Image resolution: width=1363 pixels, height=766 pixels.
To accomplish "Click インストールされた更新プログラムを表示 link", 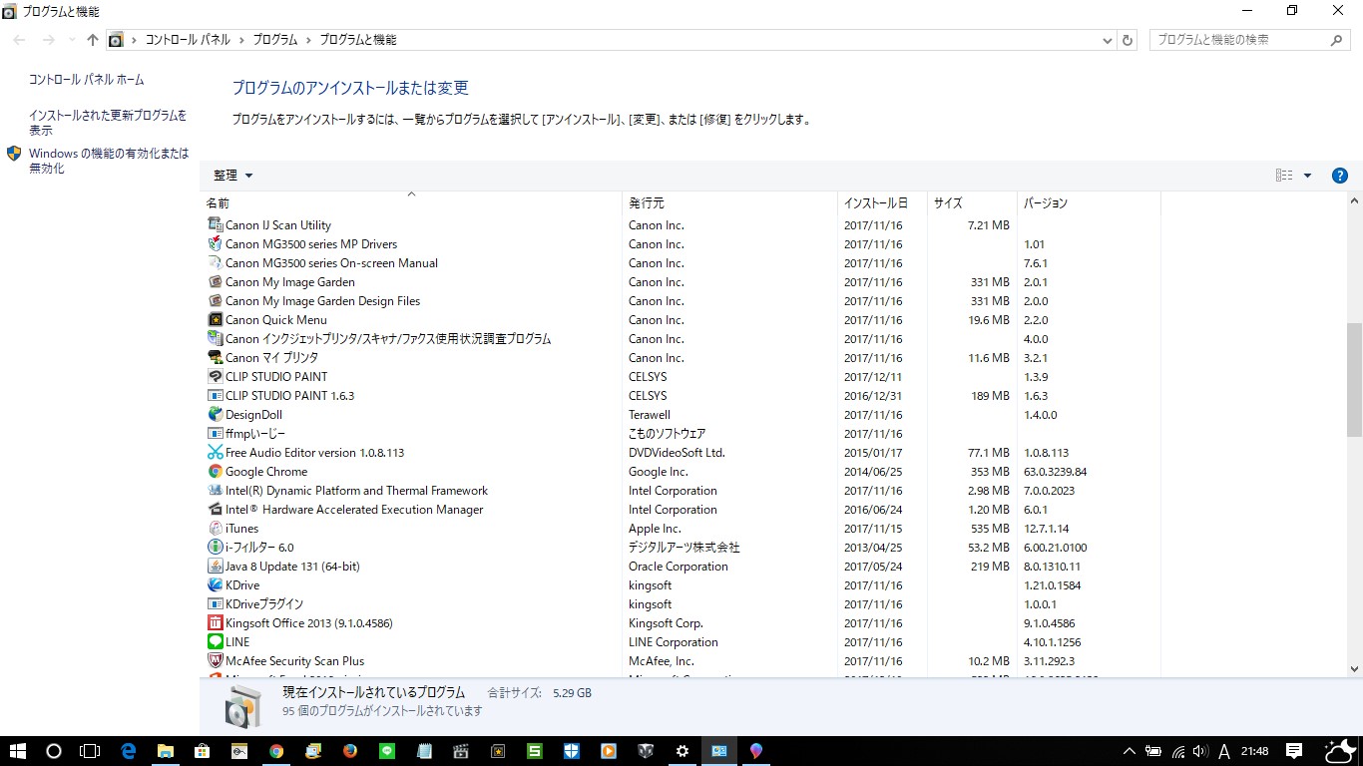I will click(108, 123).
